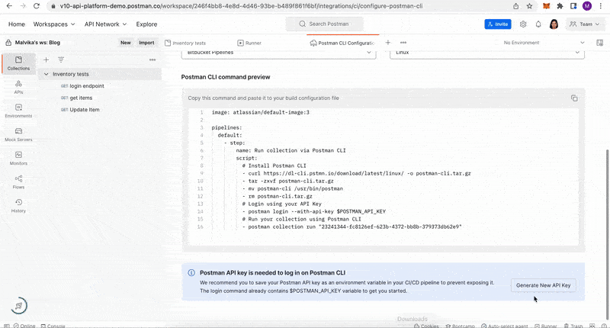
Task: Switch to the Inventory tests tab
Action: pyautogui.click(x=185, y=43)
